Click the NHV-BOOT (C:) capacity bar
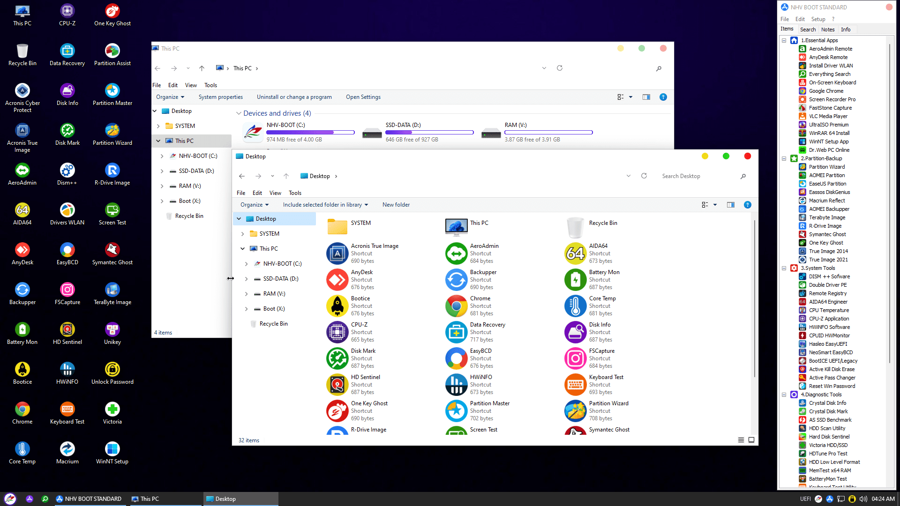This screenshot has height=506, width=900. [x=310, y=133]
